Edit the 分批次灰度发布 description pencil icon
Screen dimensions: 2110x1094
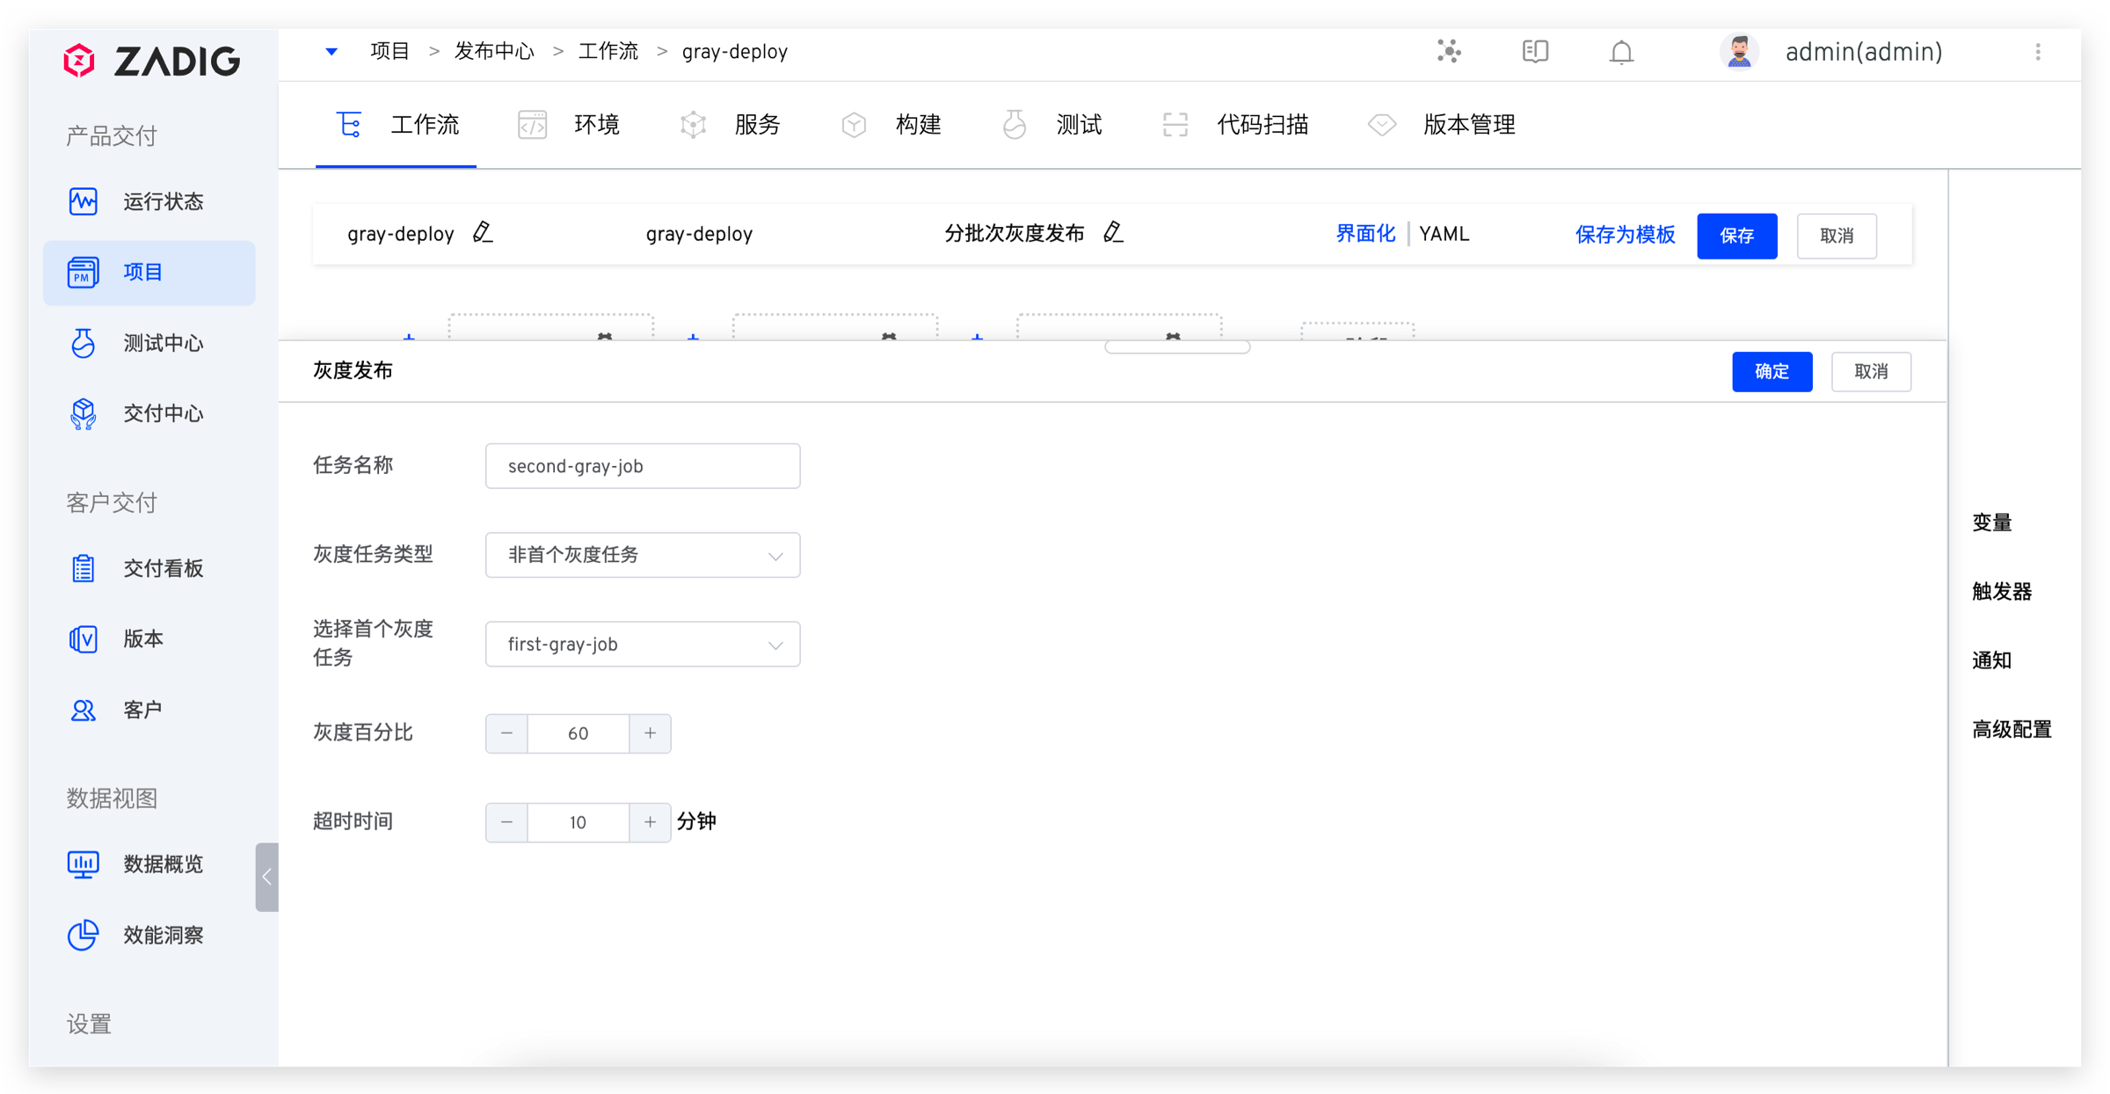pyautogui.click(x=1113, y=233)
